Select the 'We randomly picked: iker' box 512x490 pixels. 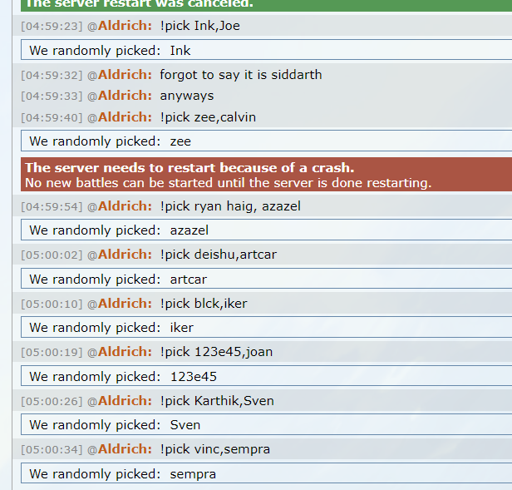pos(266,327)
